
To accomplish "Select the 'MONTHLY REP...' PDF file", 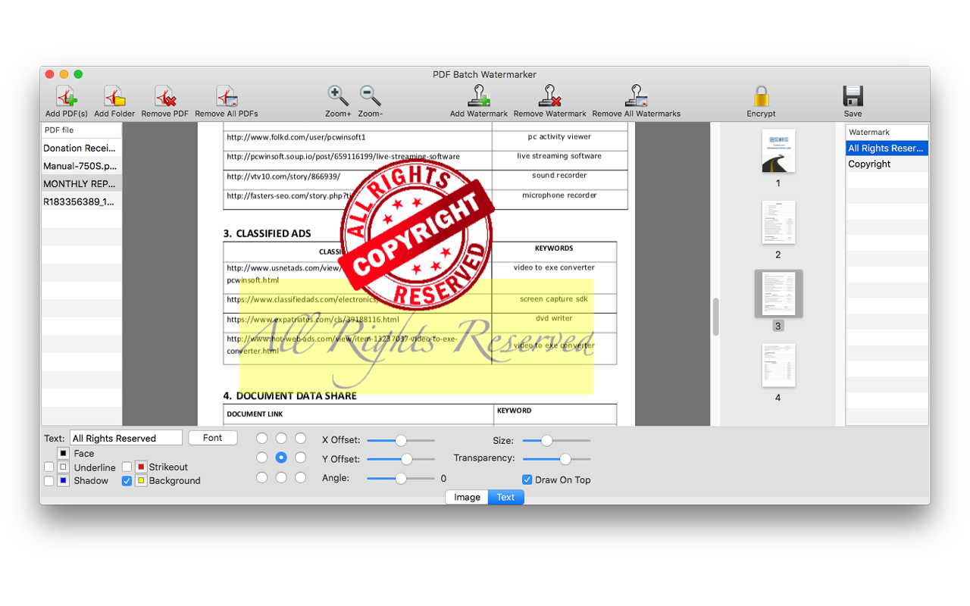I will pos(81,183).
